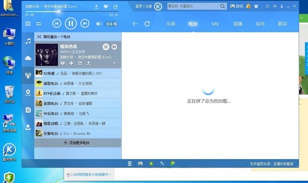The image size is (308, 183).
Task: Skip to the previous track
Action: click(57, 23)
